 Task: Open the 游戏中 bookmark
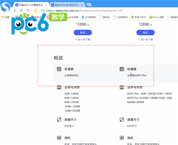[x=36, y=17]
